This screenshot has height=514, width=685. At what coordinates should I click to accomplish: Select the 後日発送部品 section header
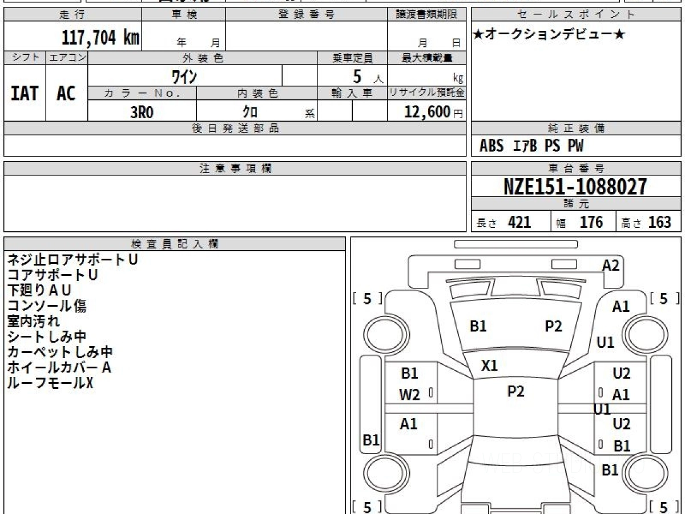(x=235, y=128)
